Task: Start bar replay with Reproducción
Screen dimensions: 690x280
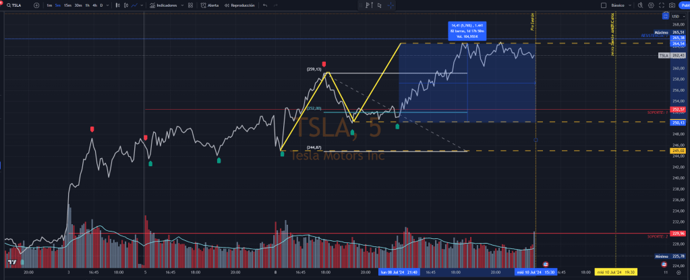Action: pos(239,5)
